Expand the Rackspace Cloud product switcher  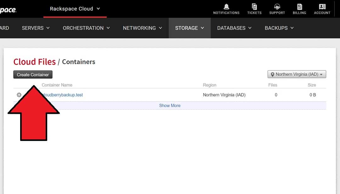[75, 9]
